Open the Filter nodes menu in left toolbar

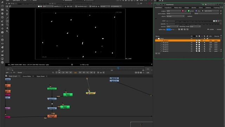[2, 17]
